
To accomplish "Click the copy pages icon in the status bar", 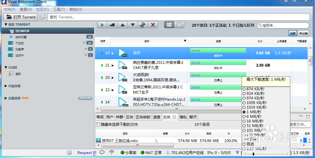I will pyautogui.click(x=69, y=152).
